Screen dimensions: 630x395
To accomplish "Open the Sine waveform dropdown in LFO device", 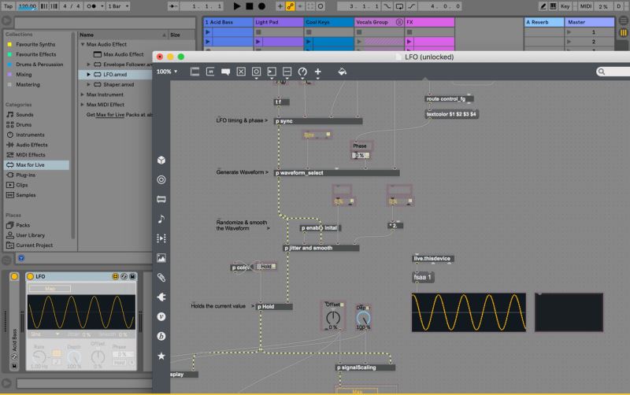I will [x=45, y=334].
